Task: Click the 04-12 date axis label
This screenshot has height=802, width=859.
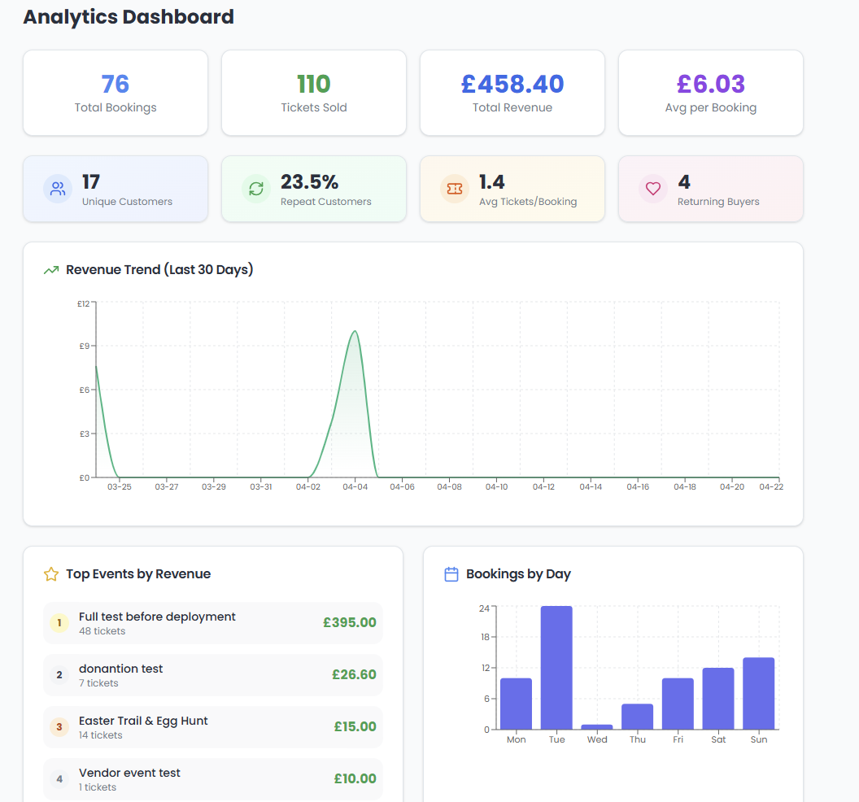Action: coord(543,487)
